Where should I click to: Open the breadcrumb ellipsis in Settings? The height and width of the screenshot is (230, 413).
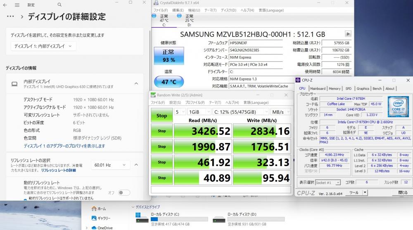click(10, 16)
